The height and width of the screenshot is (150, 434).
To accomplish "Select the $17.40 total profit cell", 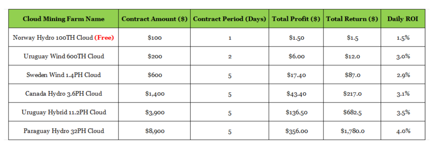I will tap(296, 75).
